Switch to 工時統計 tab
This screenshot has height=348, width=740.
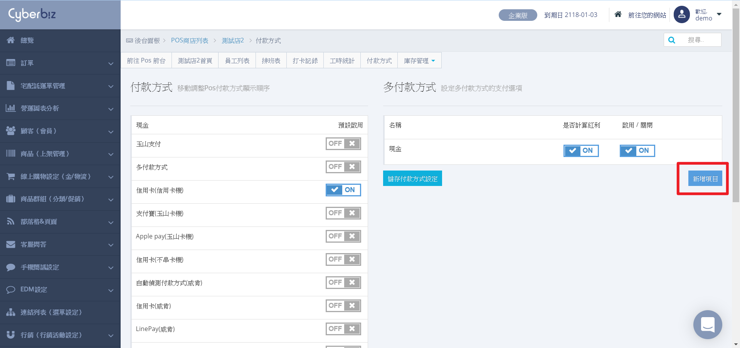tap(342, 61)
